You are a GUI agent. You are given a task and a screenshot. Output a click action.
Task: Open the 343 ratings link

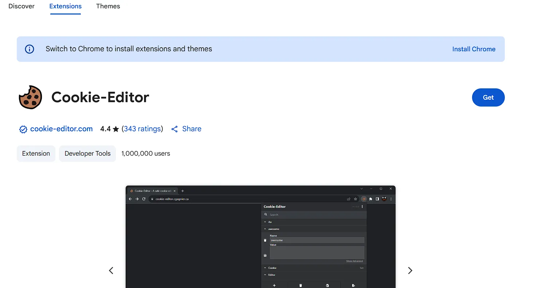click(x=142, y=129)
